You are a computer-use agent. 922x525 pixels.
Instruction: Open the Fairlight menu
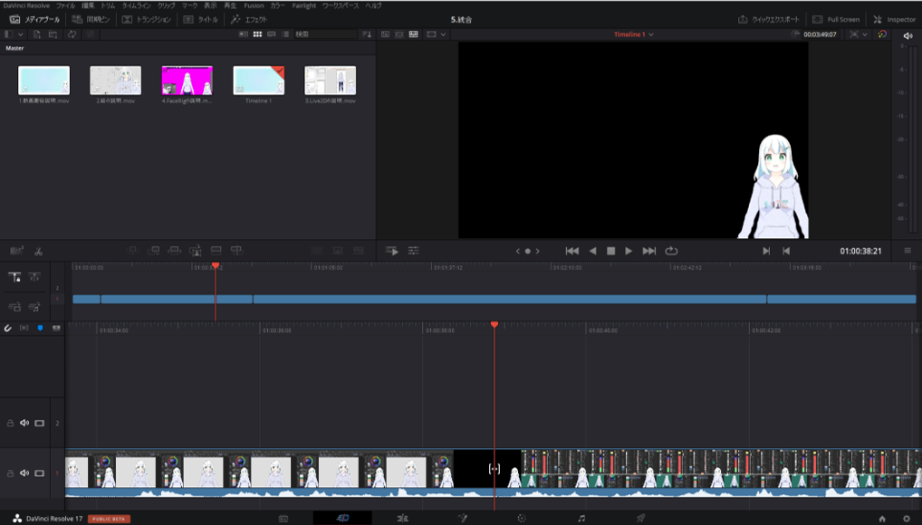pyautogui.click(x=304, y=5)
